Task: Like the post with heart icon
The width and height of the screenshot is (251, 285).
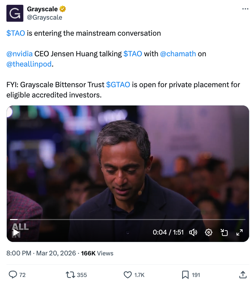Action: [x=128, y=275]
